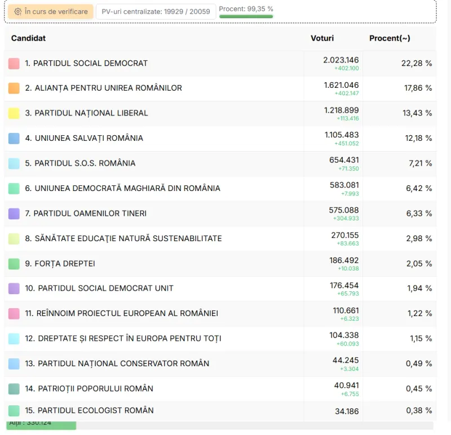Select 8. SĂNĂTATE EDUCAȚIE NATURĂ SUSTENABILITATE
The image size is (451, 435).
(123, 238)
